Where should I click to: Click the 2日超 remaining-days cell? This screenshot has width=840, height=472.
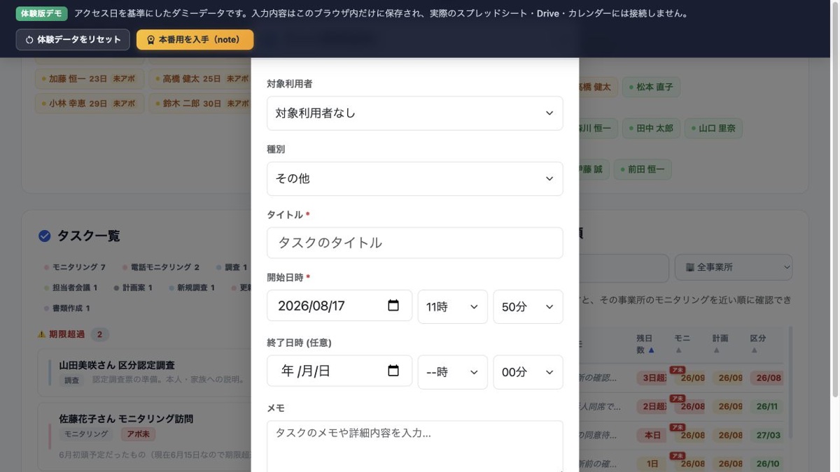tap(652, 406)
